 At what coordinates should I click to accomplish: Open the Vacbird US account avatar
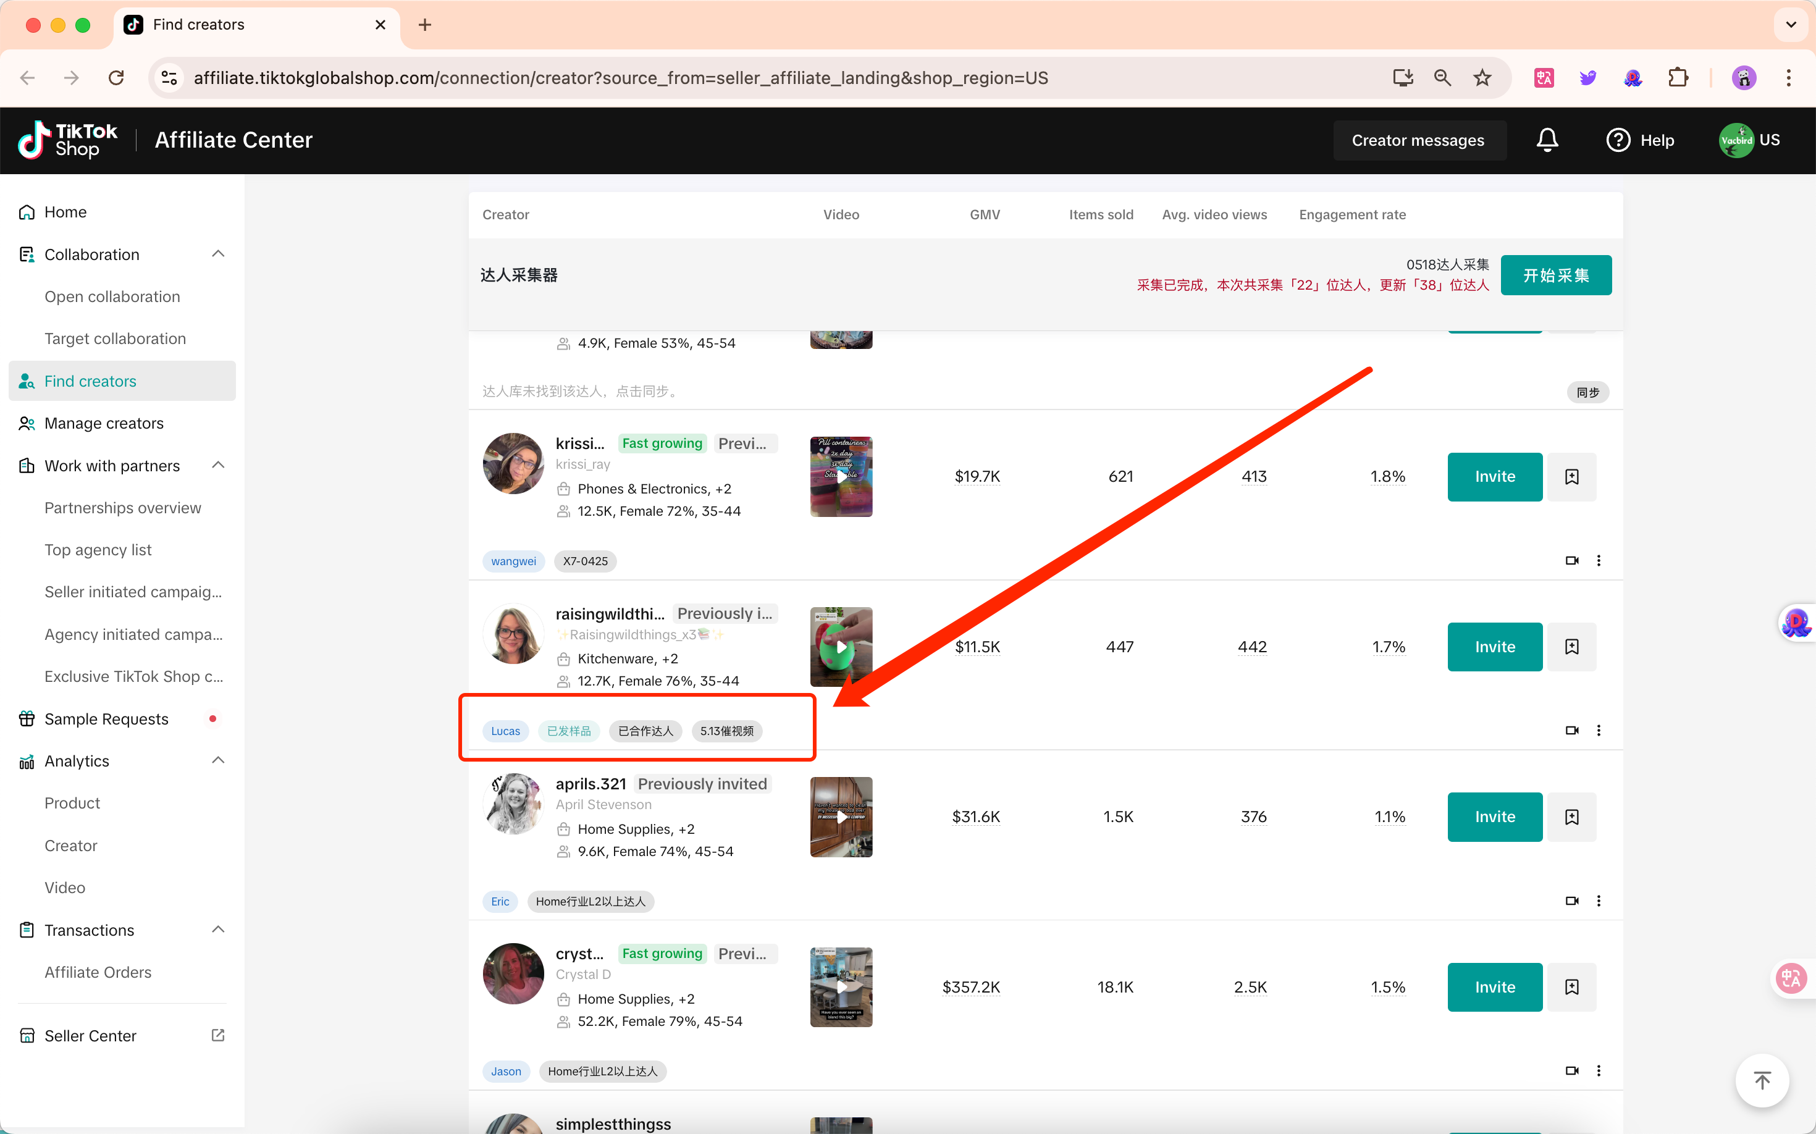1736,140
